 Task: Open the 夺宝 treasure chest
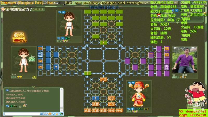point(20,37)
